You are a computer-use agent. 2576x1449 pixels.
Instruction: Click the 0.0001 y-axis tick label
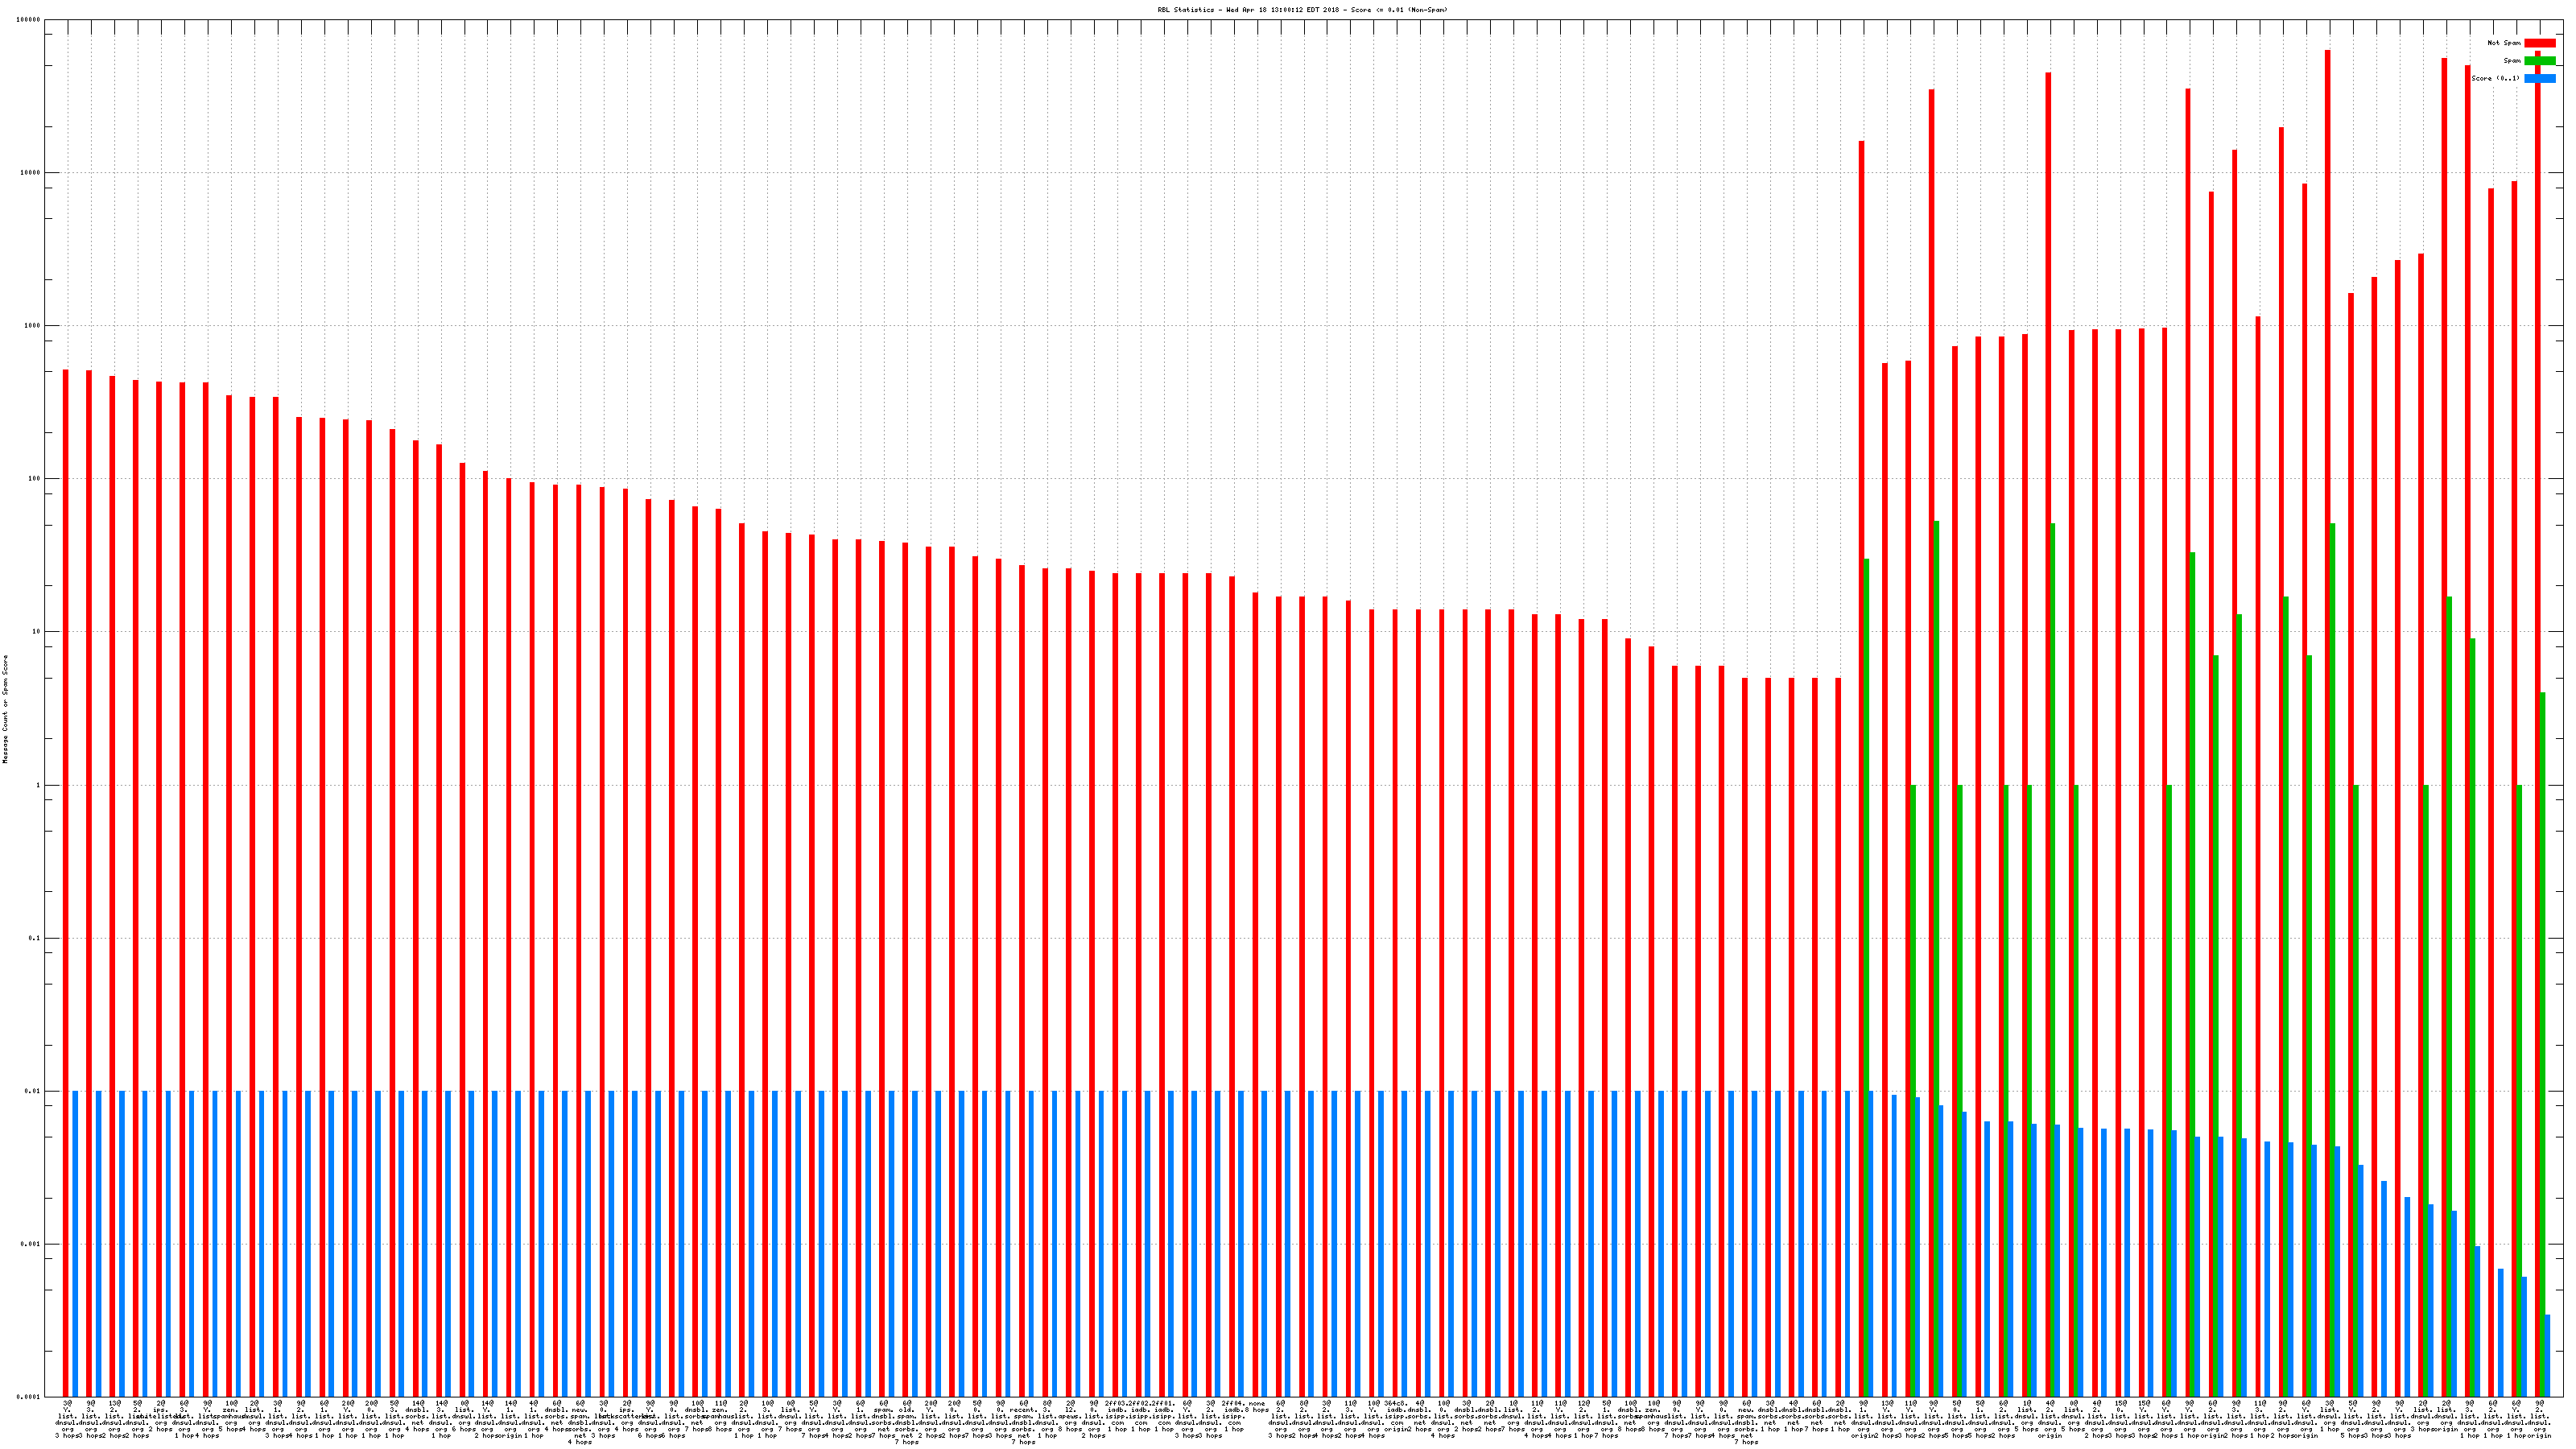click(28, 1397)
